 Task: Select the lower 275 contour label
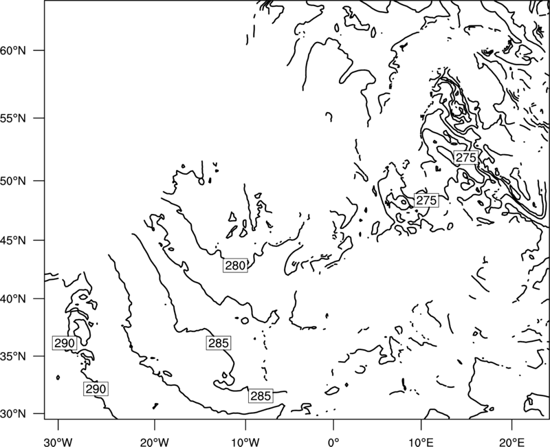tap(426, 200)
